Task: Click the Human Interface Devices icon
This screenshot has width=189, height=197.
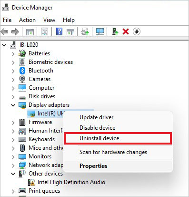Action: tap(22, 131)
